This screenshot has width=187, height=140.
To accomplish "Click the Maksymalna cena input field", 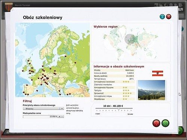I will pos(40,117).
